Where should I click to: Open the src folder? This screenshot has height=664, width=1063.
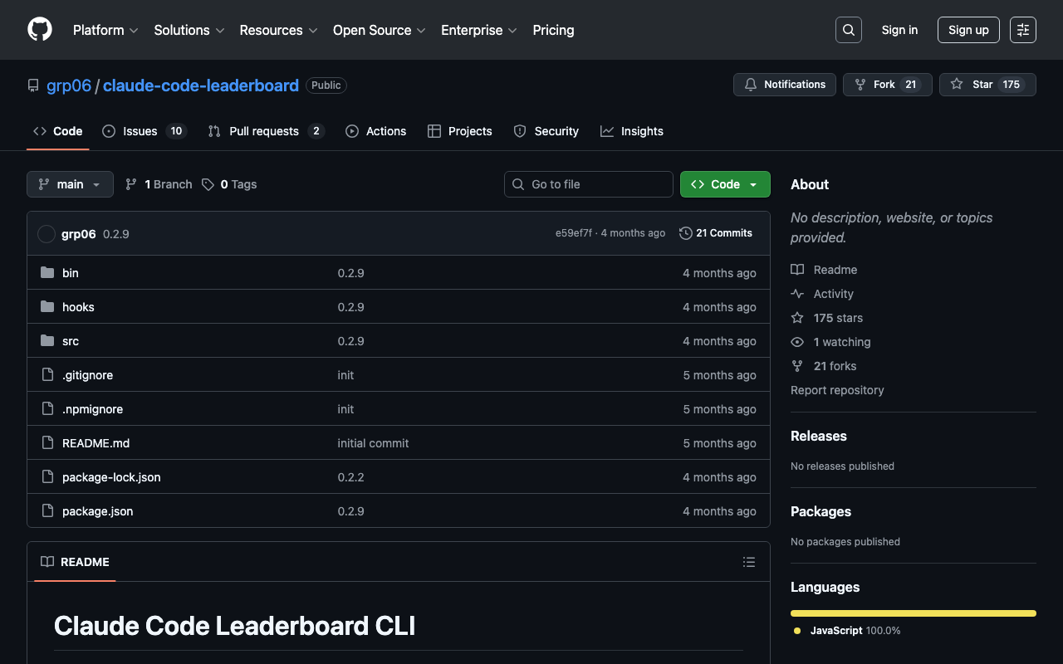point(71,341)
